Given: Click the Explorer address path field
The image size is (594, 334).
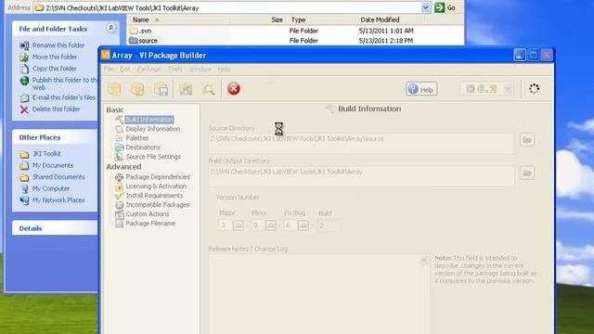Looking at the screenshot, I should 227,7.
